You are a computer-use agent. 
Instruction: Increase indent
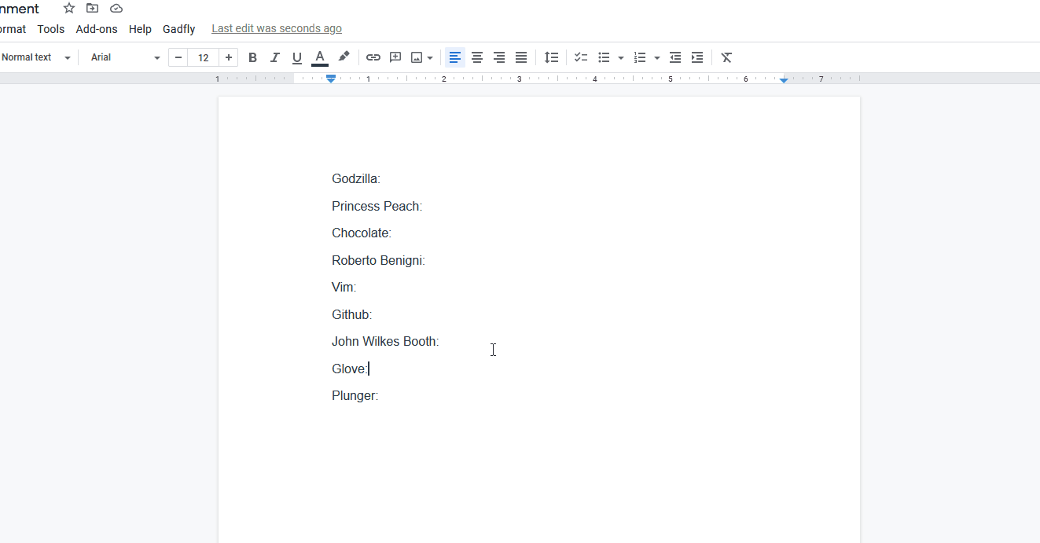pyautogui.click(x=696, y=57)
